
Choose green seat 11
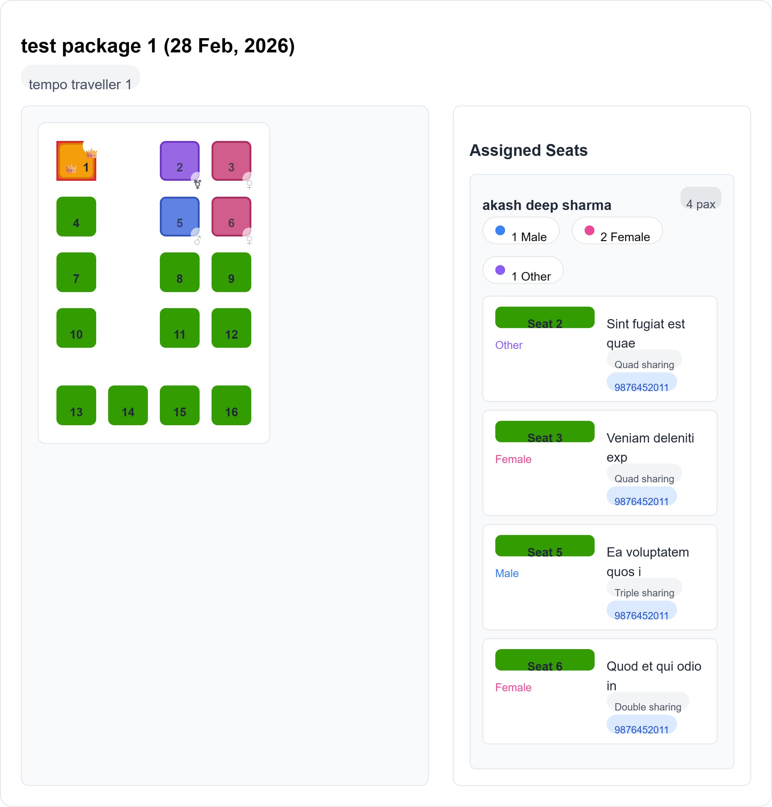179,328
